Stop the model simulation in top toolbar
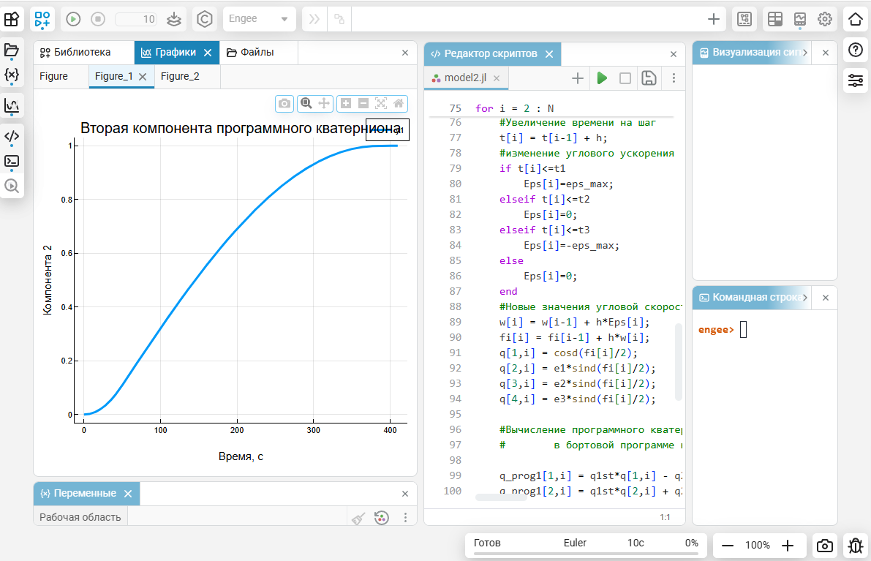Image resolution: width=871 pixels, height=561 pixels. tap(98, 19)
